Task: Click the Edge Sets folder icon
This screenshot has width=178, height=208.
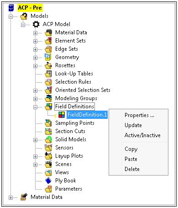Action: click(48, 49)
